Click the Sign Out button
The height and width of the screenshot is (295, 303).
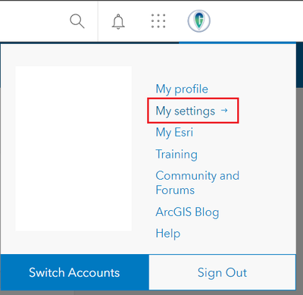[x=222, y=272]
